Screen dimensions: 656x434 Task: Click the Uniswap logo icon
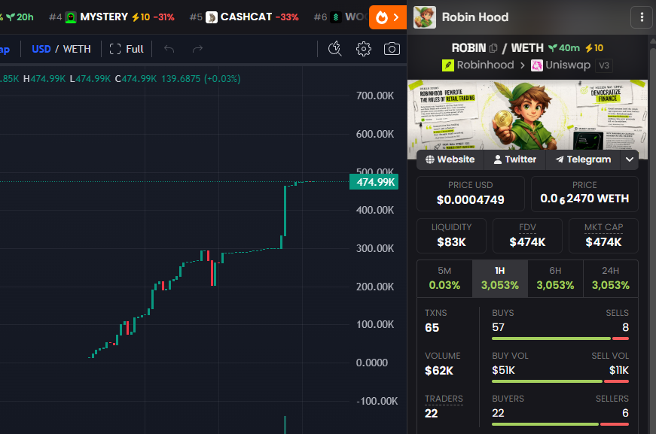pyautogui.click(x=537, y=65)
